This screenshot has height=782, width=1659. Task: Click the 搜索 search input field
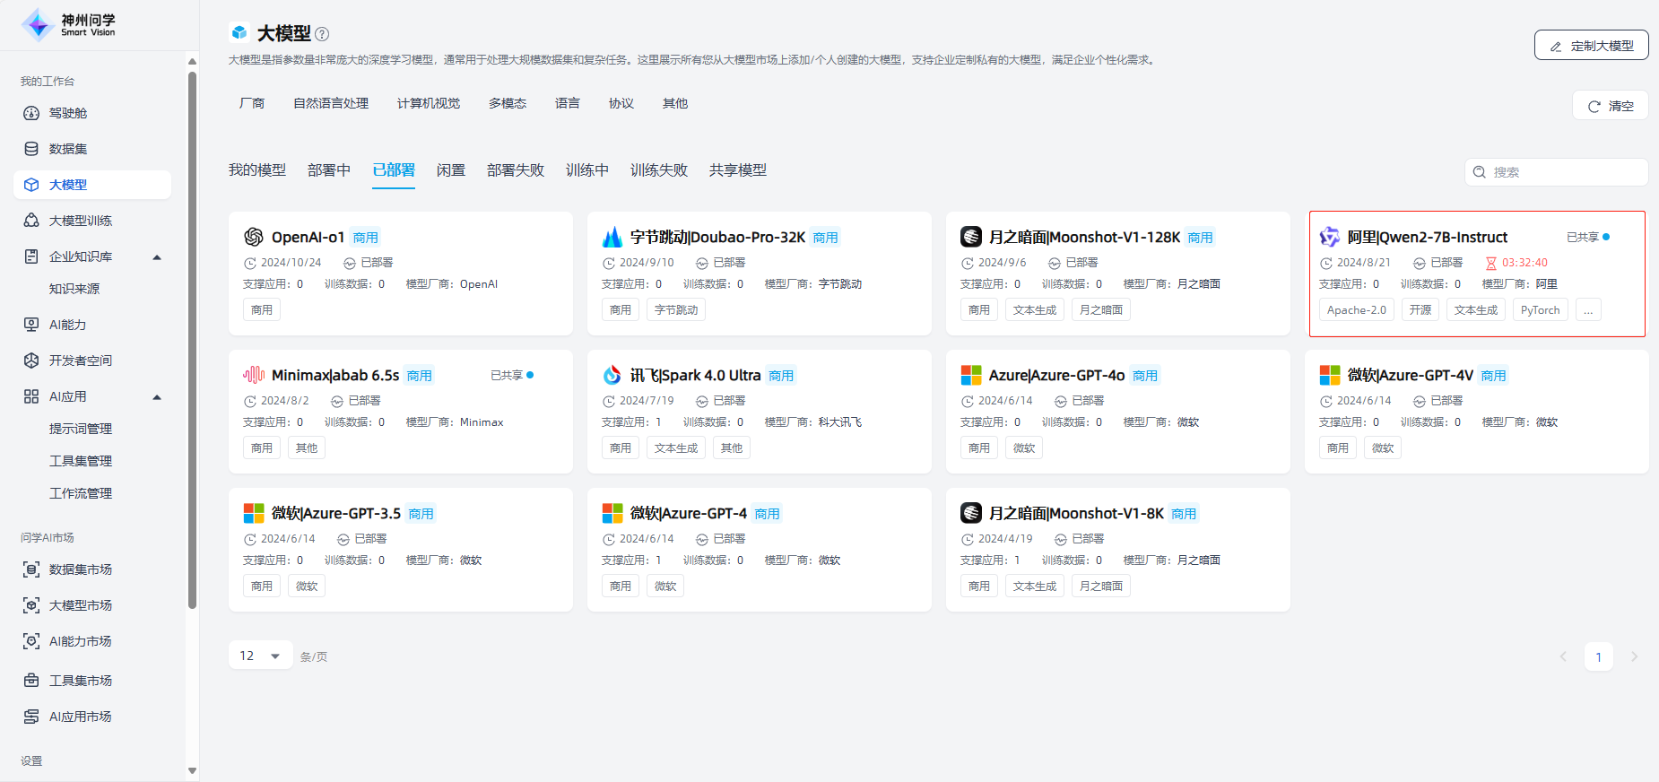[x=1565, y=172]
